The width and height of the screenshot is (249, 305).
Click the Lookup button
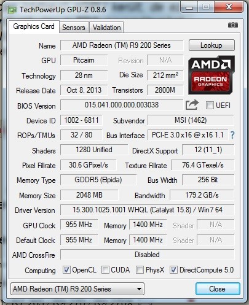coord(211,45)
